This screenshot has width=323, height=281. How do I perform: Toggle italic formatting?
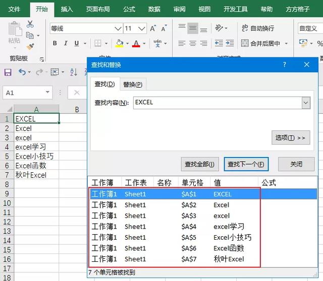click(66, 43)
